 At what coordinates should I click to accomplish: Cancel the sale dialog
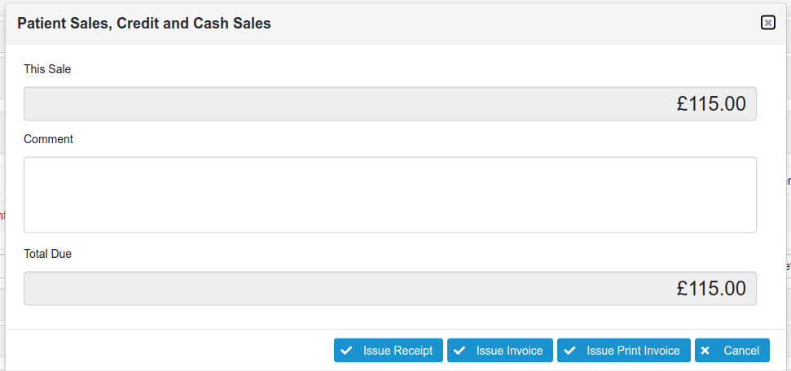pos(732,351)
